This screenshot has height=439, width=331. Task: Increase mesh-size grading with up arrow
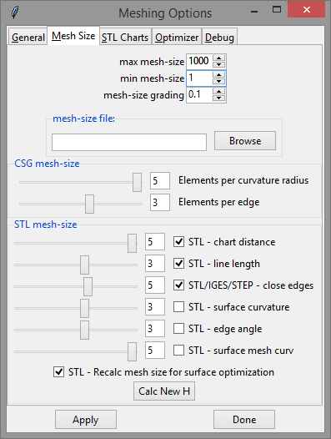pos(218,92)
